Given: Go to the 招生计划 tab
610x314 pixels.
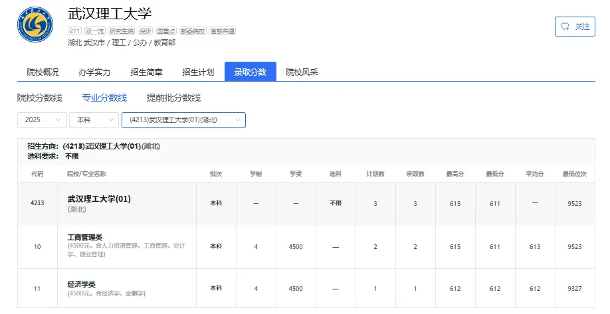Looking at the screenshot, I should click(199, 72).
